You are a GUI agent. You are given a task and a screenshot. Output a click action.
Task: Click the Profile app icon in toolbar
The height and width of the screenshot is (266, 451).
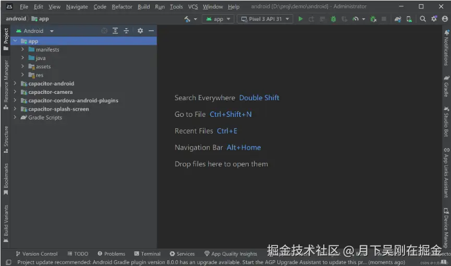tap(356, 19)
